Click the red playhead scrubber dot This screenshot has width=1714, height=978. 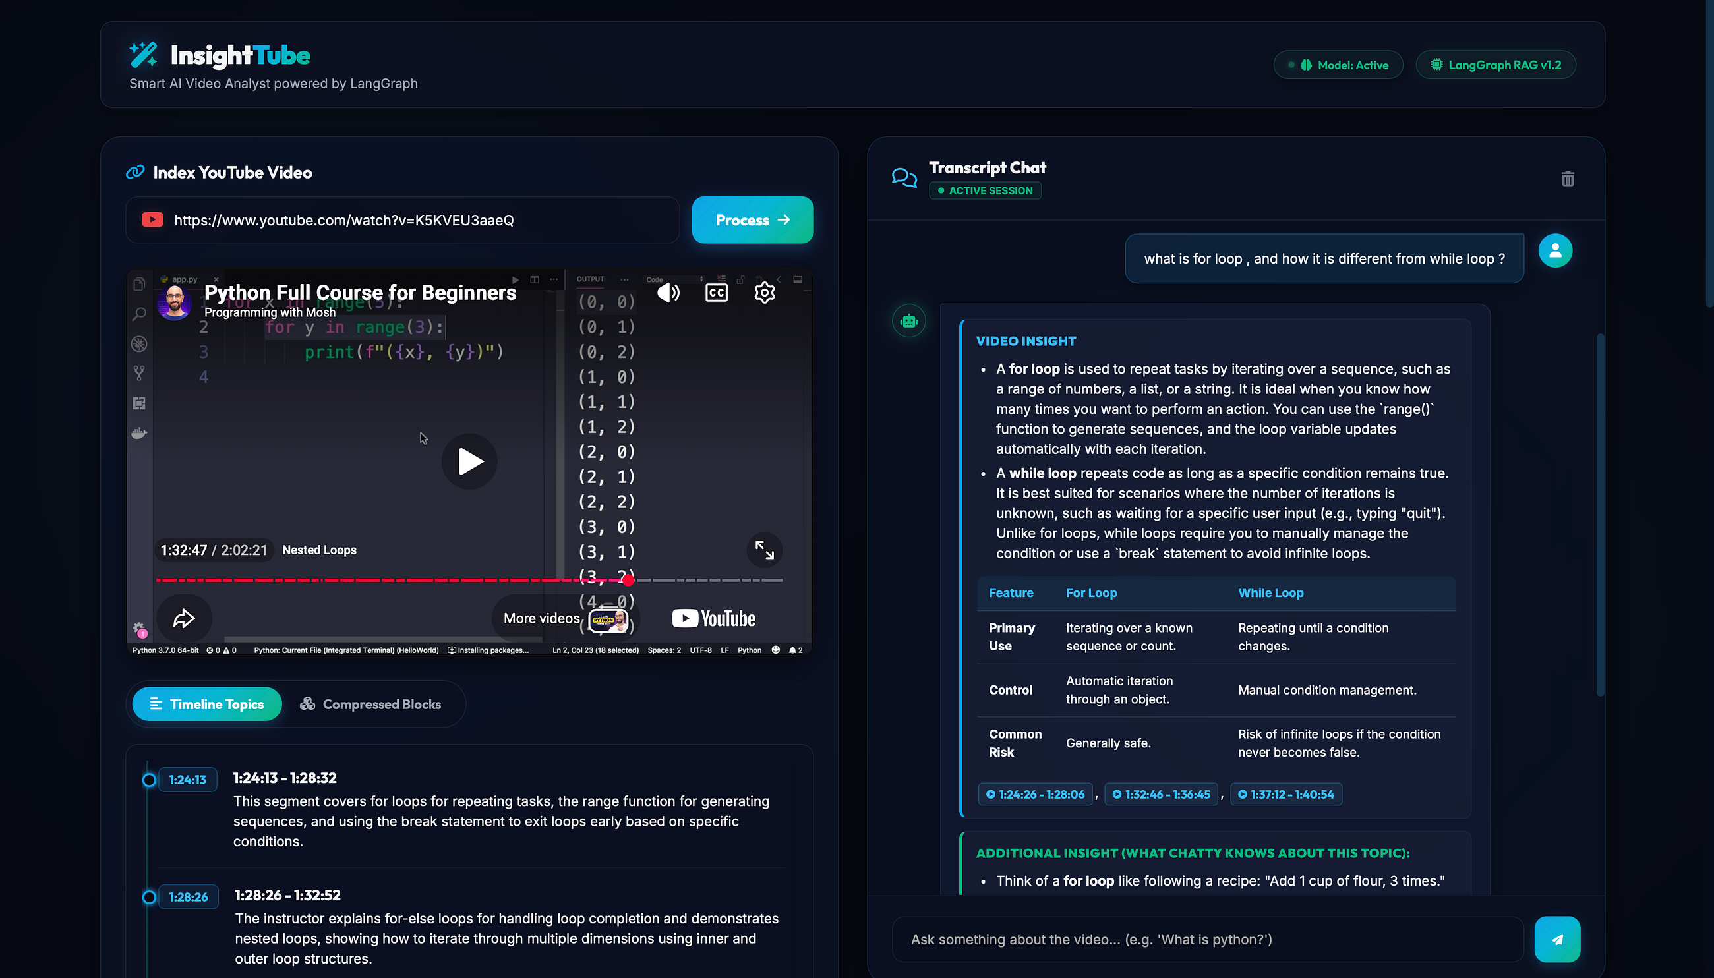[628, 580]
